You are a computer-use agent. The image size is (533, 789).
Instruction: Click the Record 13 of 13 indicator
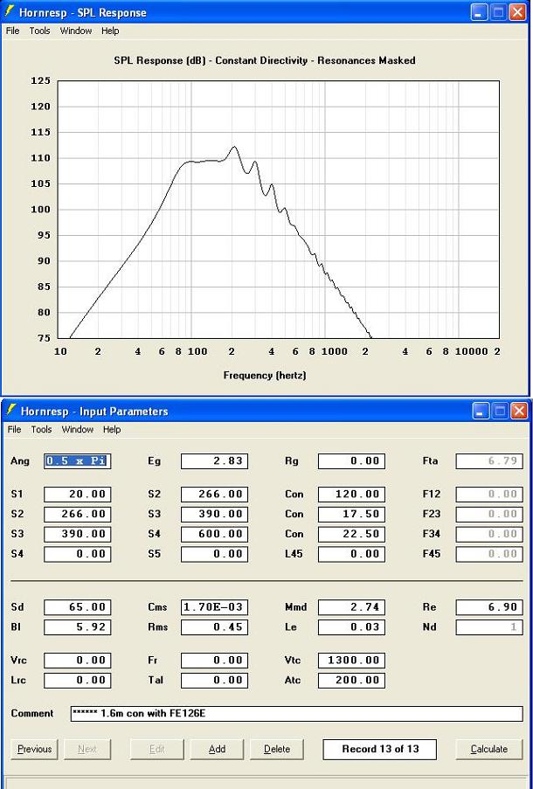coord(380,749)
